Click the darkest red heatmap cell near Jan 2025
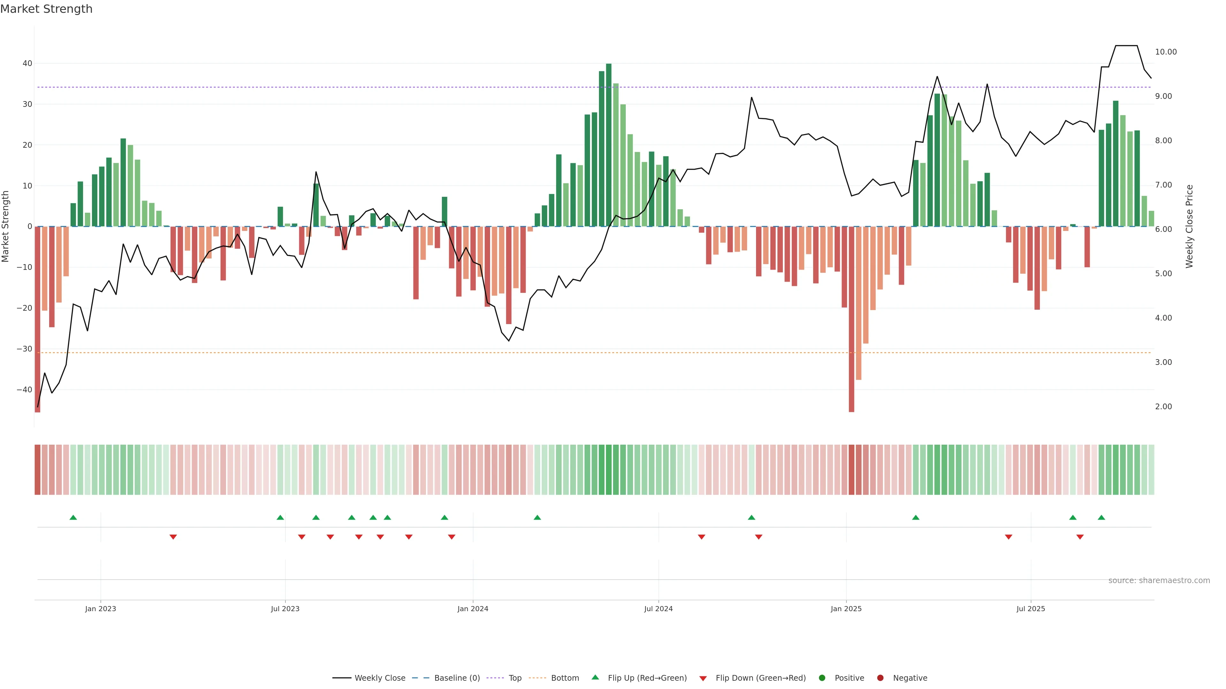Screen dimensions: 1226x689 point(851,470)
